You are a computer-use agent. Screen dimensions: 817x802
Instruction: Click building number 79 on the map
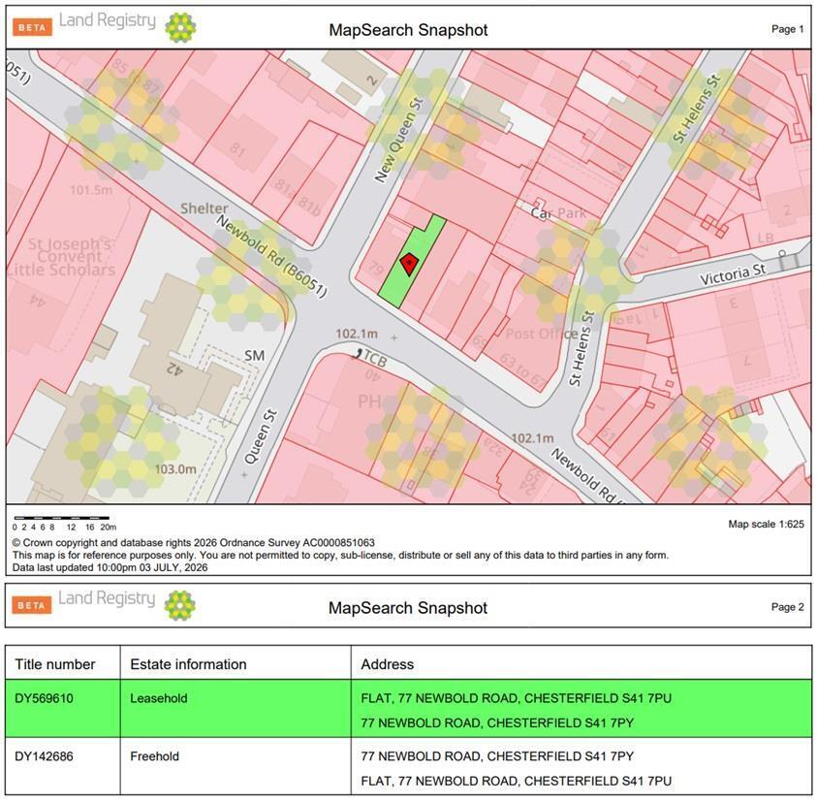(376, 268)
